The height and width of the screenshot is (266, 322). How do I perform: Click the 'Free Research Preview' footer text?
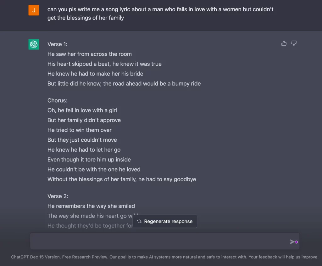pyautogui.click(x=85, y=257)
